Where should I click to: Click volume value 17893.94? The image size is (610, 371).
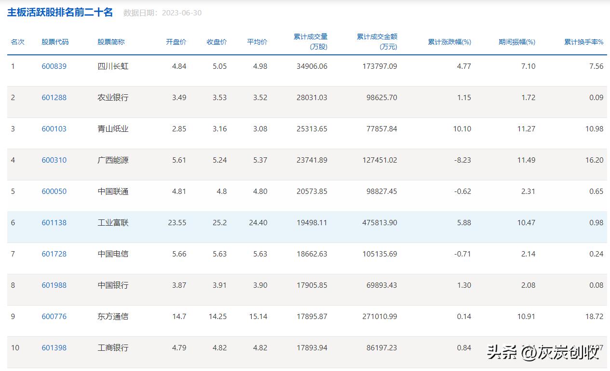(x=312, y=348)
